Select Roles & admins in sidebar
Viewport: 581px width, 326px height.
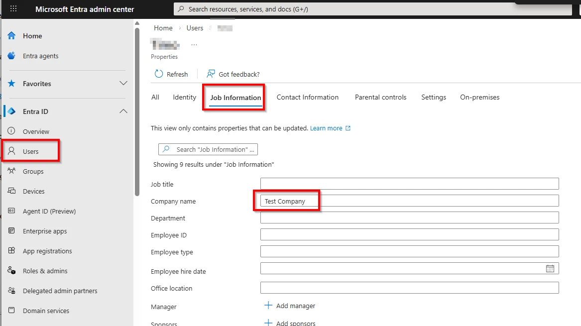45,271
